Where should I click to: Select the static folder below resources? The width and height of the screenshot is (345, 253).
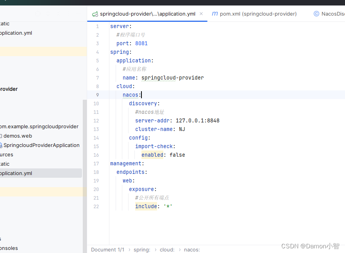(x=5, y=164)
